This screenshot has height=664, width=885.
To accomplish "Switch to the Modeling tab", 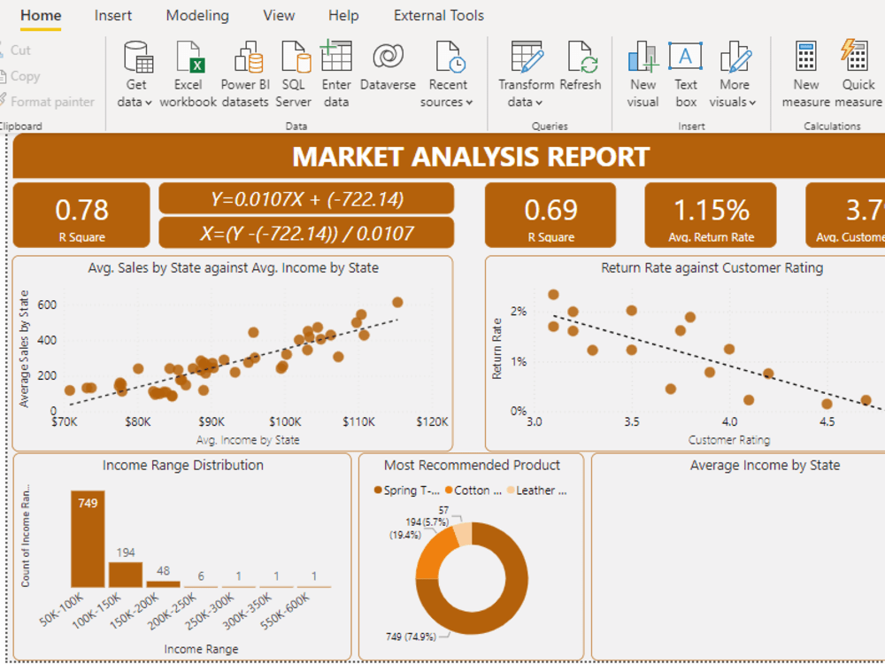I will coord(197,15).
